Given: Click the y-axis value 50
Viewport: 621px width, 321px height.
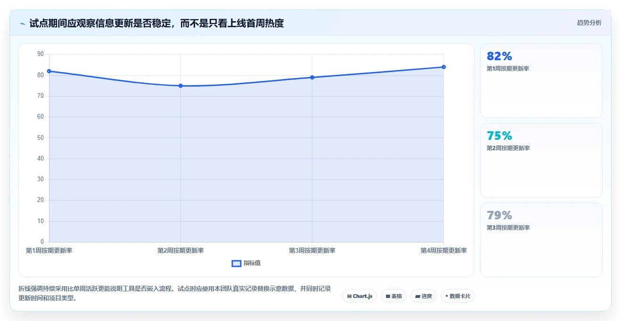Looking at the screenshot, I should pos(40,137).
